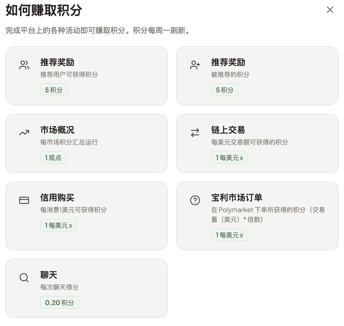Viewport: 344px width, 326px height.
Task: Click the 5 积分 badge for 被推荐的积分
Action: 225,90
